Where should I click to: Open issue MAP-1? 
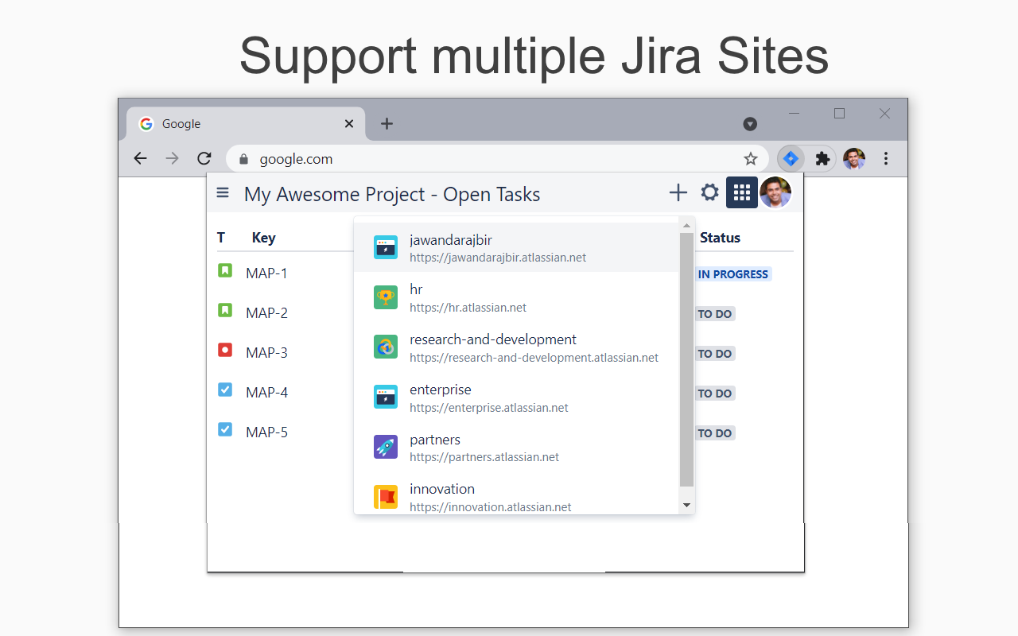click(x=266, y=273)
